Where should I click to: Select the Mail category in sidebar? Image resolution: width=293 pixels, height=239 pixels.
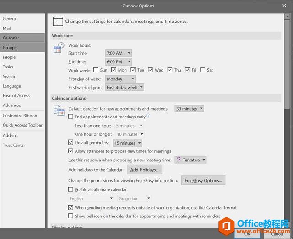pos(7,28)
